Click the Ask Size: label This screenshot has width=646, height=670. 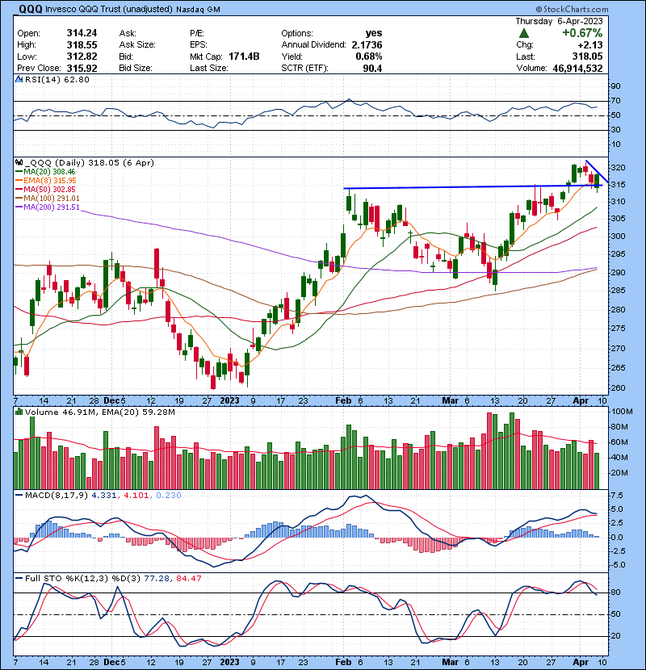click(136, 44)
